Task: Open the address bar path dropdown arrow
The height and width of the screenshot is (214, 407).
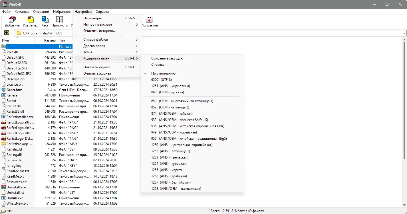Action: click(404, 33)
